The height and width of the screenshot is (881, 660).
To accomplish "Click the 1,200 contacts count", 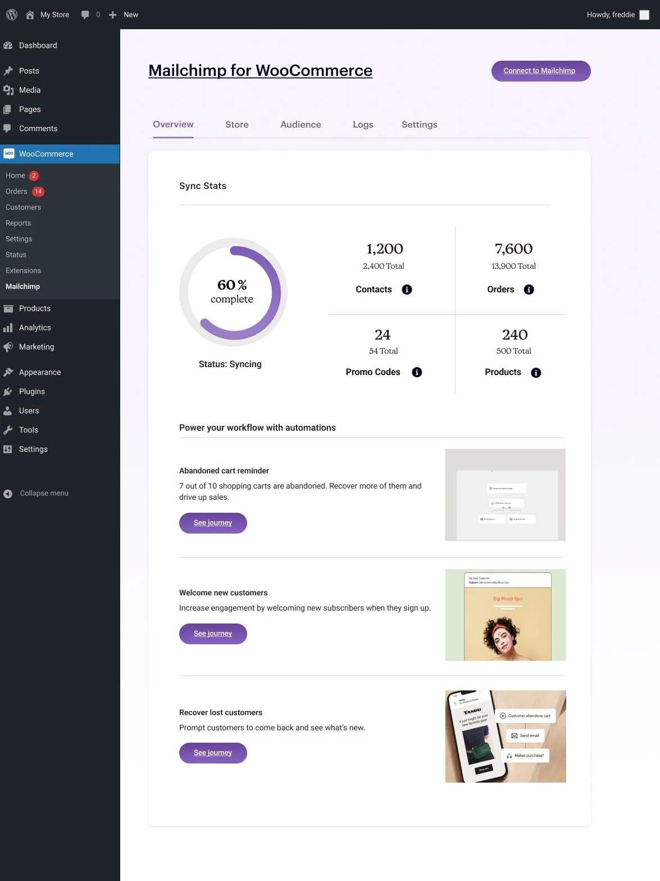I will click(x=385, y=249).
